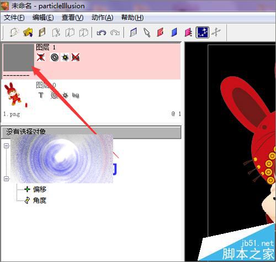Image resolution: width=276 pixels, height=262 pixels.
Task: Click the gray crossed-arrows move icon
Action: pyautogui.click(x=216, y=32)
